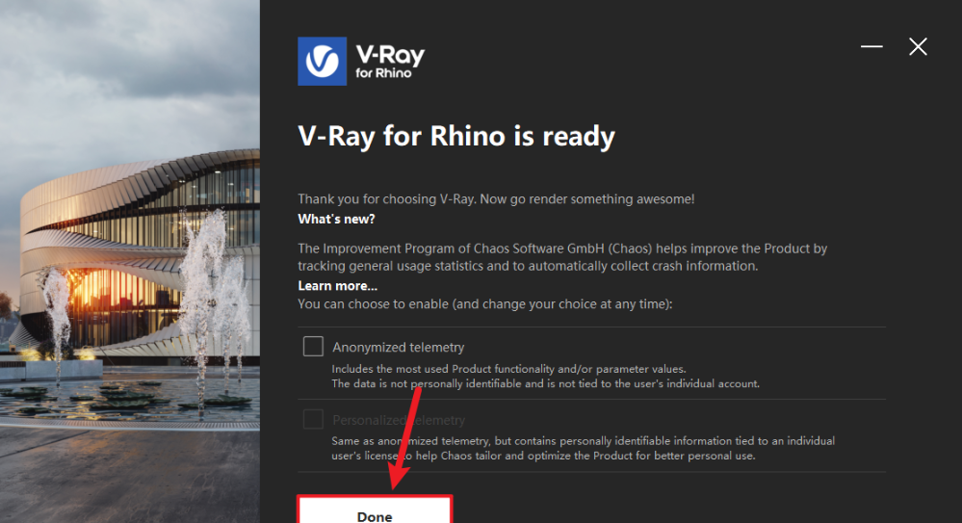Click the 'V-Ray for Rhino is ready' heading
This screenshot has height=523, width=962.
tap(456, 136)
